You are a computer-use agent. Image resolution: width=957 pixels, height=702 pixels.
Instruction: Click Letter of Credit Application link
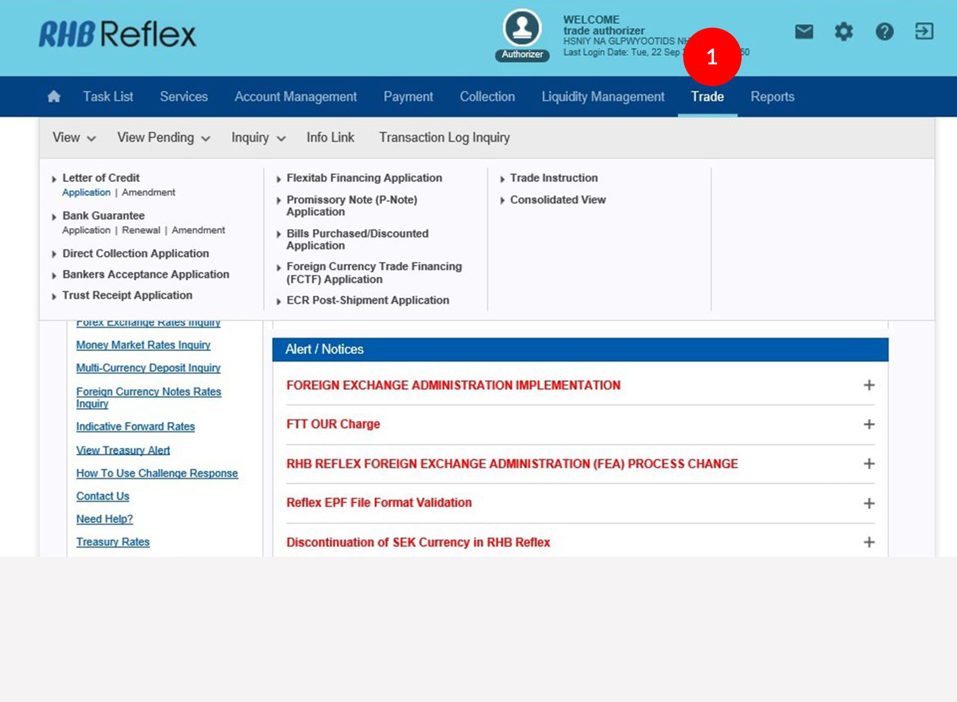pyautogui.click(x=86, y=193)
